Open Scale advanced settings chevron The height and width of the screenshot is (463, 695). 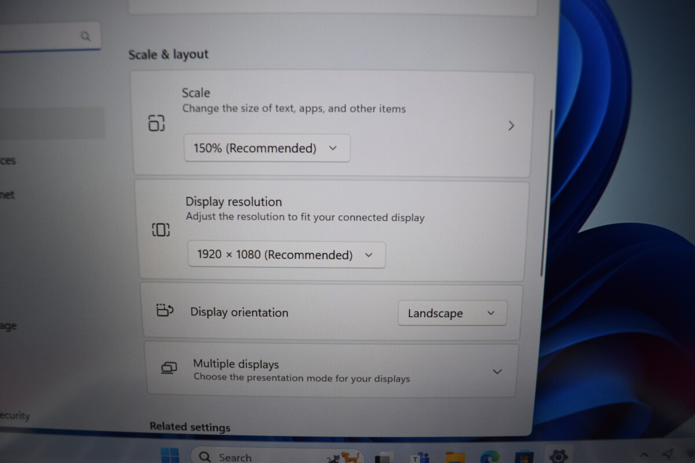511,126
